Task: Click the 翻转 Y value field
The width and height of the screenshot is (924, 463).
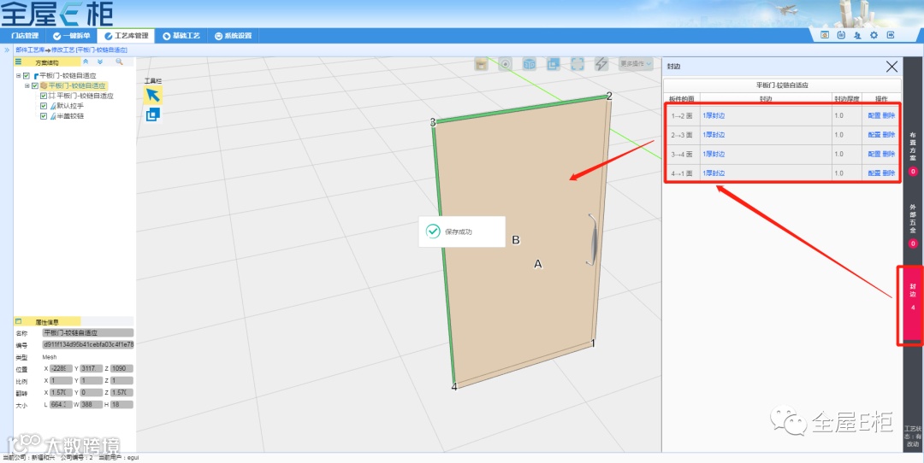Action: coord(92,392)
